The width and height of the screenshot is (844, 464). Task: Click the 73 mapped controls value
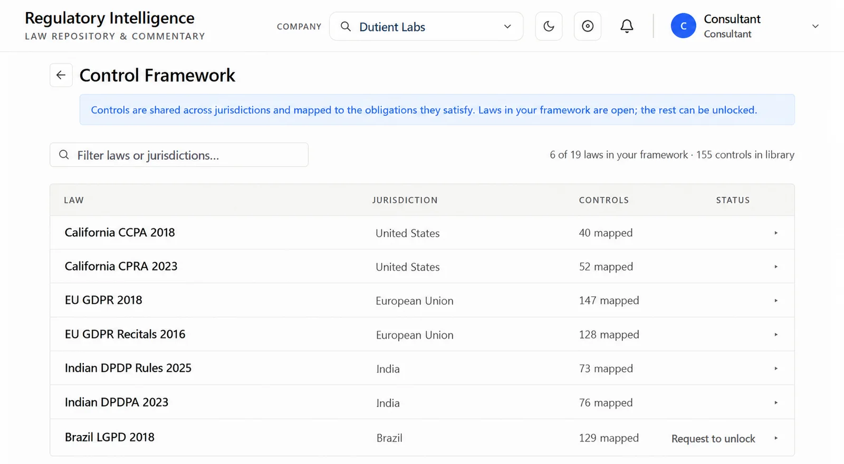[x=606, y=369]
